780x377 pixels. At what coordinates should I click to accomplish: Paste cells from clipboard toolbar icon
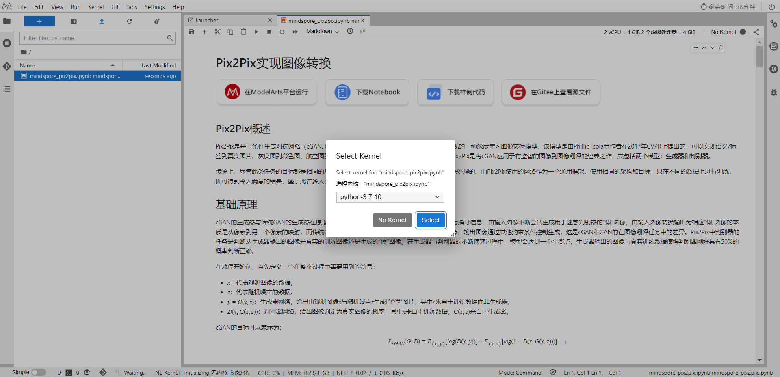243,32
